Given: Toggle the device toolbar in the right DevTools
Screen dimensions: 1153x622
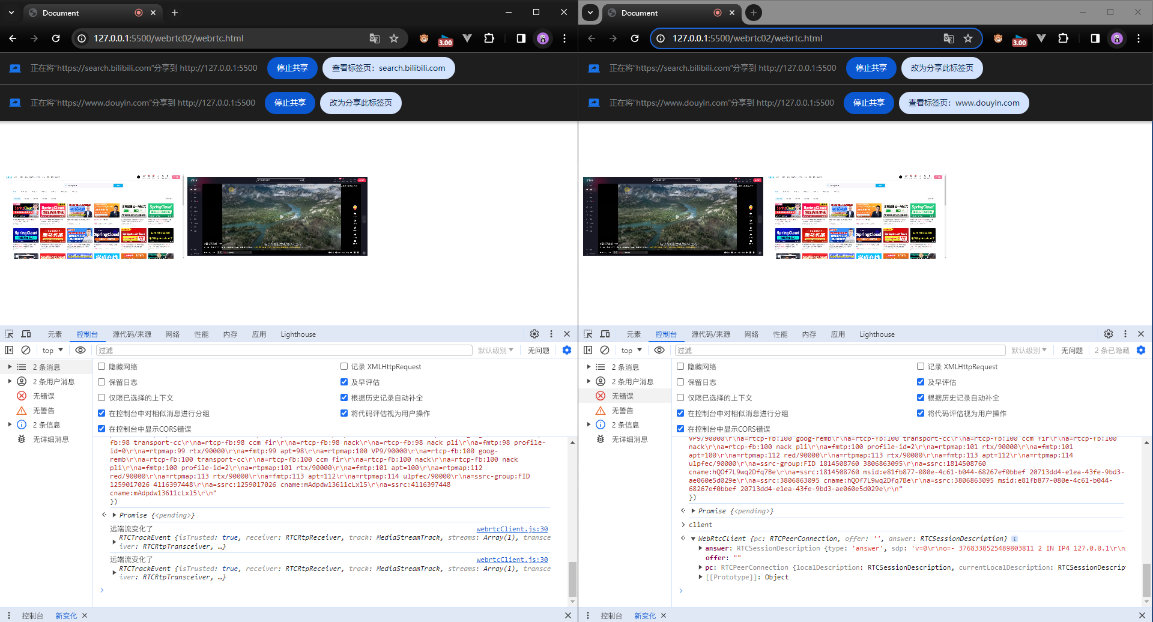Looking at the screenshot, I should click(x=605, y=334).
